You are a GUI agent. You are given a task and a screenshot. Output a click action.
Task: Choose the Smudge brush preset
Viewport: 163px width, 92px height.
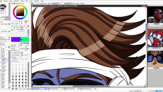pyautogui.click(x=21, y=30)
